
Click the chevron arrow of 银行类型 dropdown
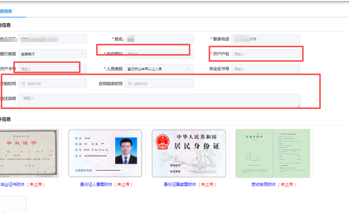[82, 54]
